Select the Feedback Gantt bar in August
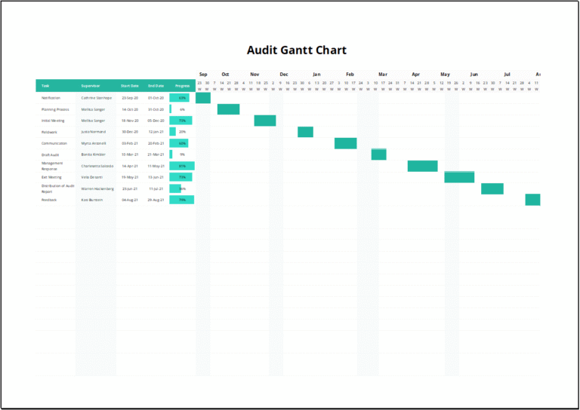580x410 pixels. click(x=532, y=200)
